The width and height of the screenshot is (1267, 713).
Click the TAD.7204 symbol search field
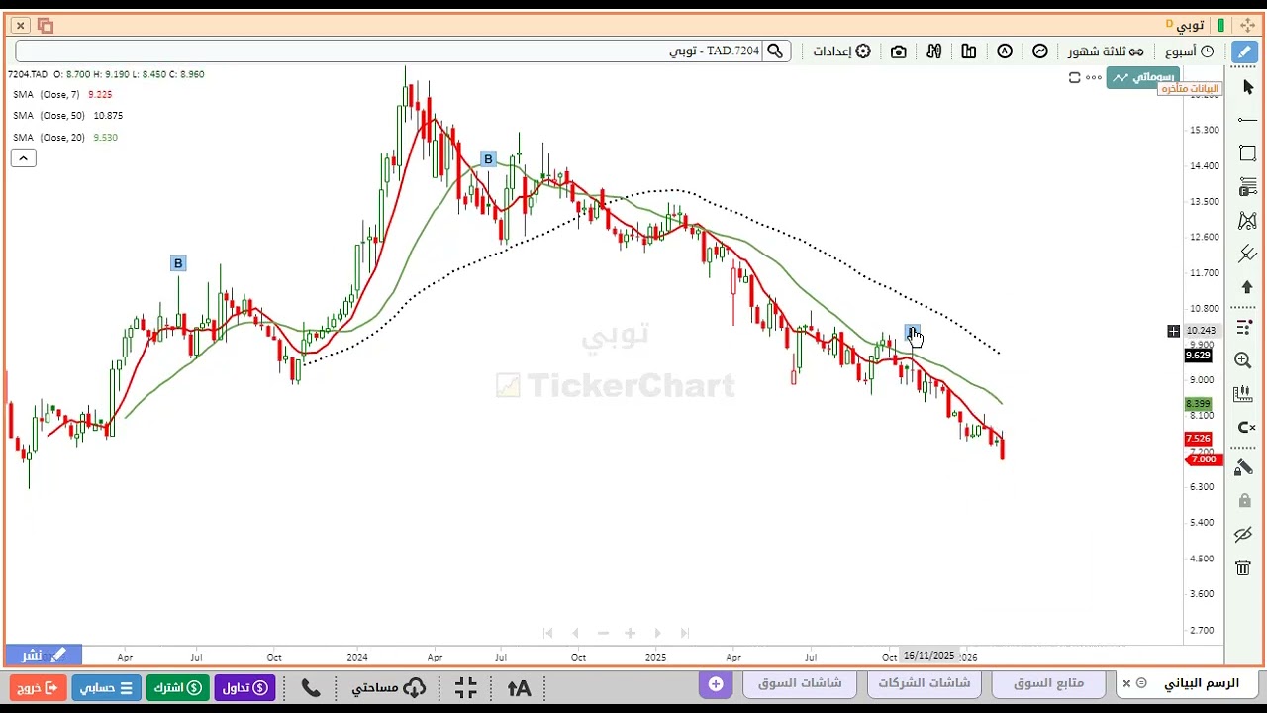389,51
